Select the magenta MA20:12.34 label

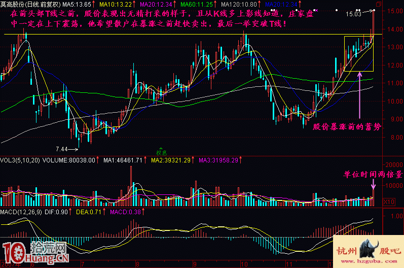click(x=156, y=5)
